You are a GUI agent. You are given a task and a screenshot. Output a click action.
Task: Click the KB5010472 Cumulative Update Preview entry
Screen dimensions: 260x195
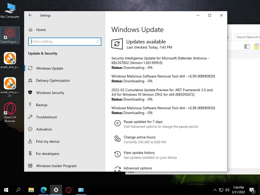(162, 94)
